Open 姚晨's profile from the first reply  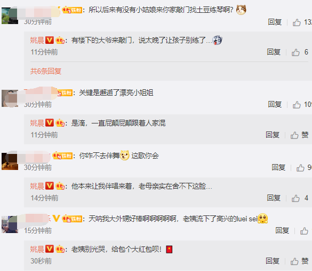pyautogui.click(x=37, y=40)
